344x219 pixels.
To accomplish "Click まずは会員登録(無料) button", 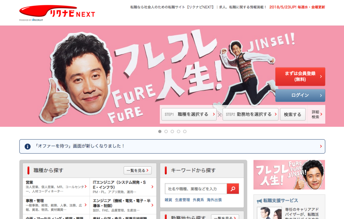I will 300,76.
